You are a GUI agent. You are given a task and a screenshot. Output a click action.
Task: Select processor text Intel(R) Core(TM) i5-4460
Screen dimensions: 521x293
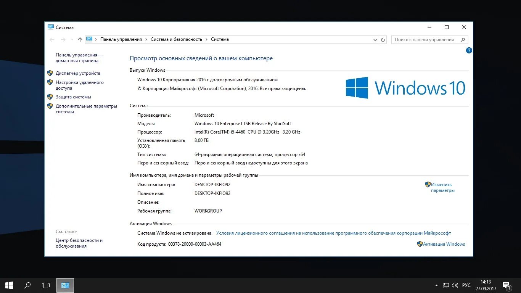pos(220,132)
